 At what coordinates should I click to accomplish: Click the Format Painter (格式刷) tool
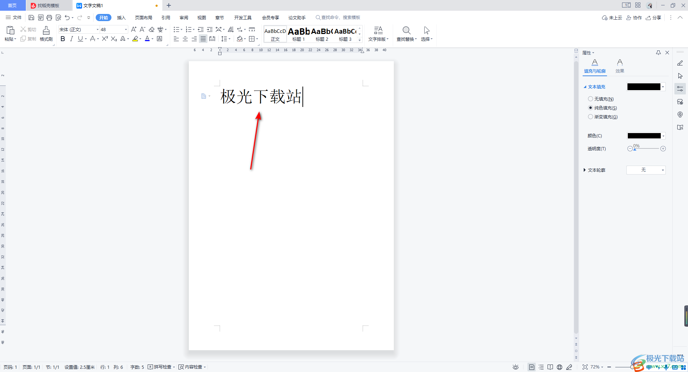coord(46,34)
